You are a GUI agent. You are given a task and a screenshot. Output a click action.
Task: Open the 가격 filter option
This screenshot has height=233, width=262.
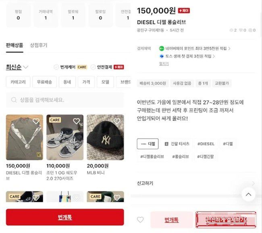point(86,82)
